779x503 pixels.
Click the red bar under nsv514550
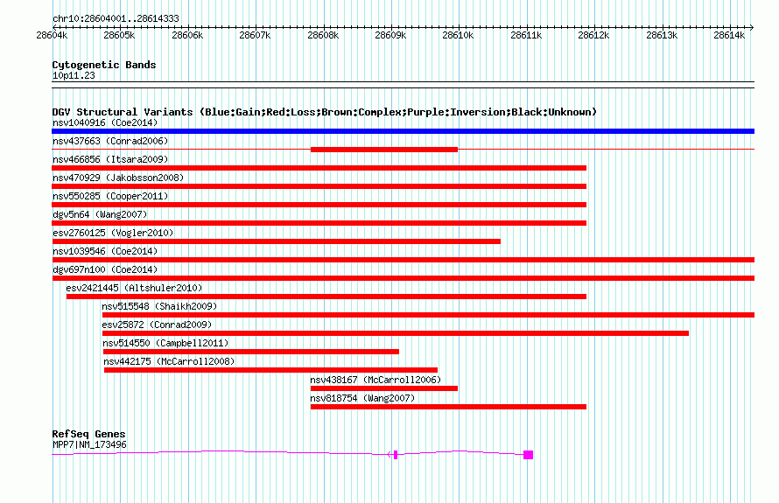(x=251, y=352)
